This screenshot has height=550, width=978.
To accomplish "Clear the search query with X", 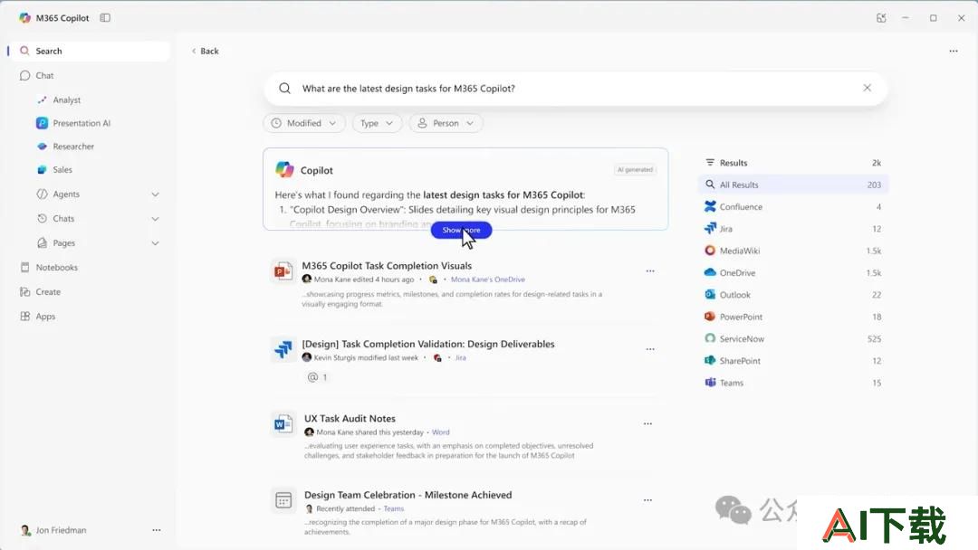I will point(867,88).
